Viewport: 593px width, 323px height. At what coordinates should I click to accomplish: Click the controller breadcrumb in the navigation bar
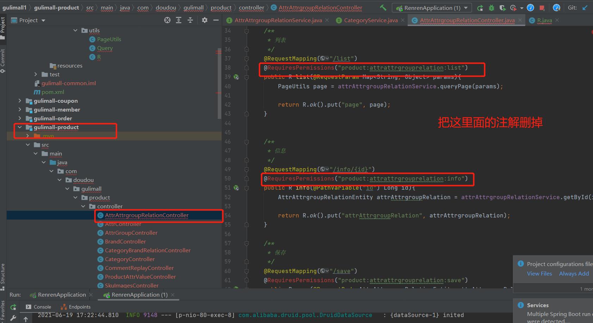pos(252,8)
